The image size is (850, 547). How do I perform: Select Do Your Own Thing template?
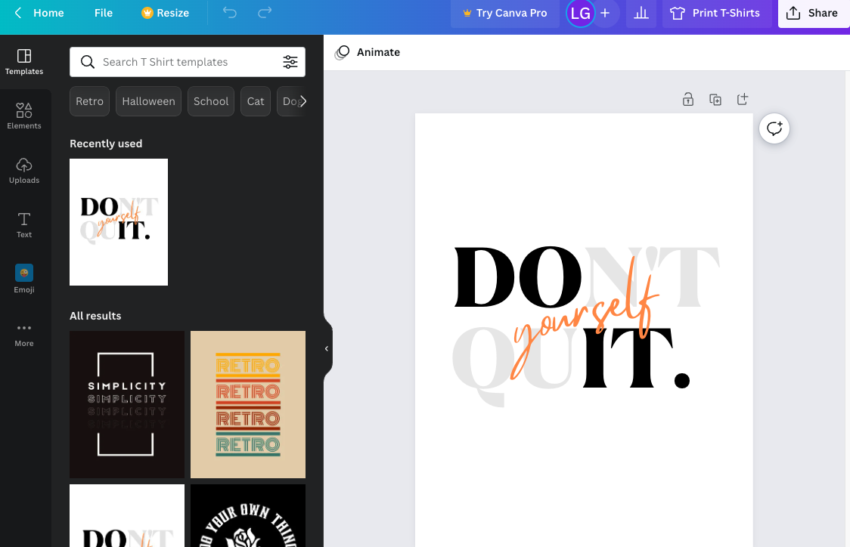pos(248,515)
